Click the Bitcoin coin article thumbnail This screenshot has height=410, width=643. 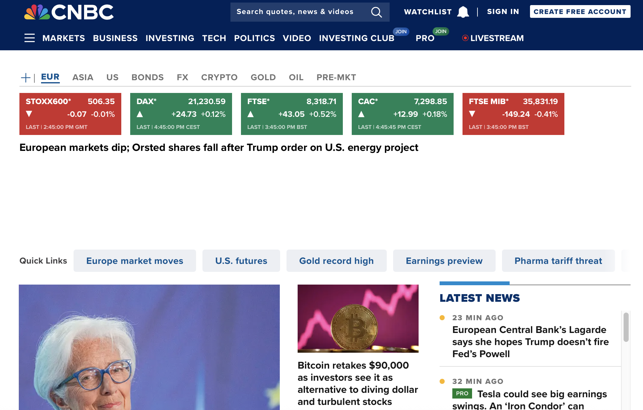(358, 318)
